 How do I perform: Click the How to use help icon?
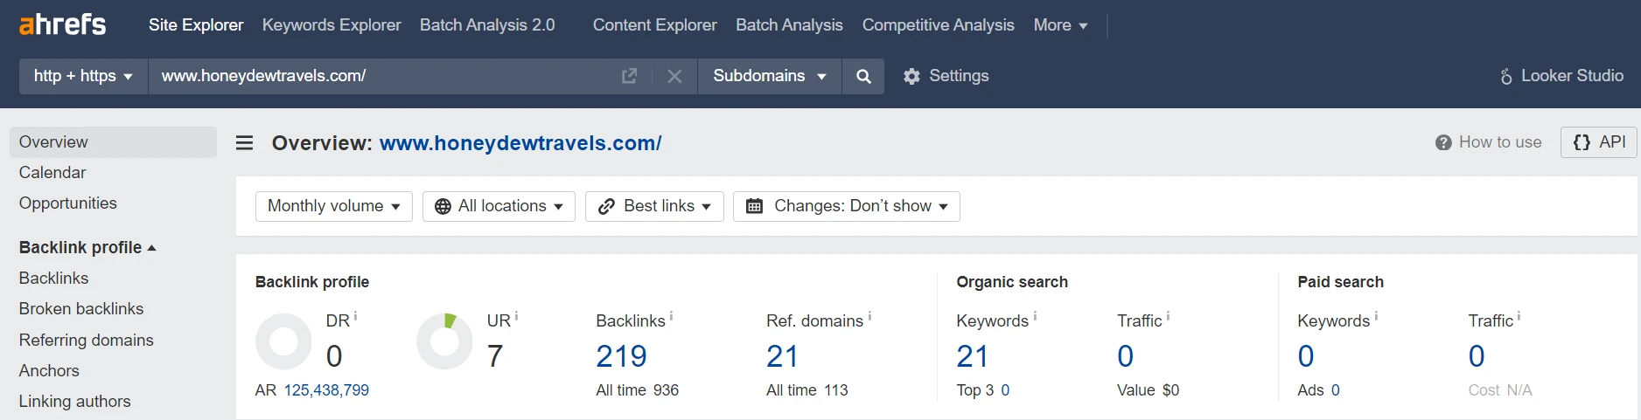[1443, 142]
